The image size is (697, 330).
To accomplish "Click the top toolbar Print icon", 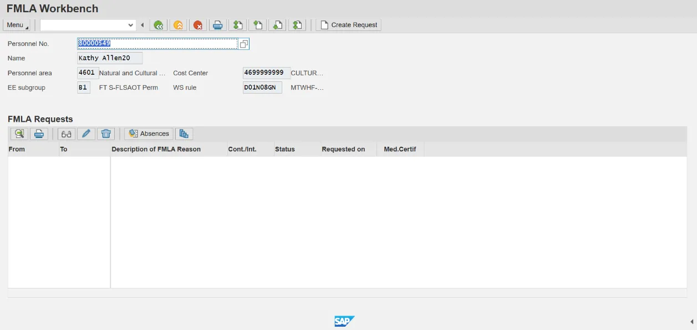I will pos(218,25).
